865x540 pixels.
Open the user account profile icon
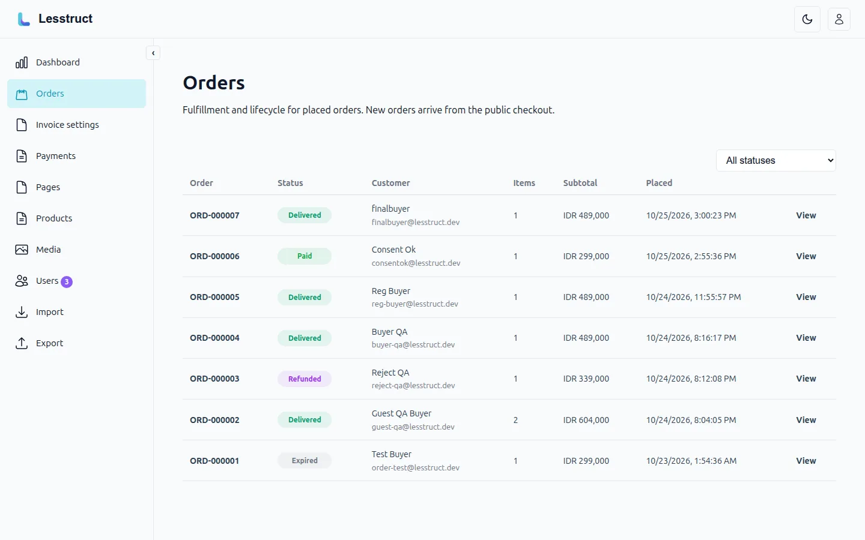coord(839,19)
